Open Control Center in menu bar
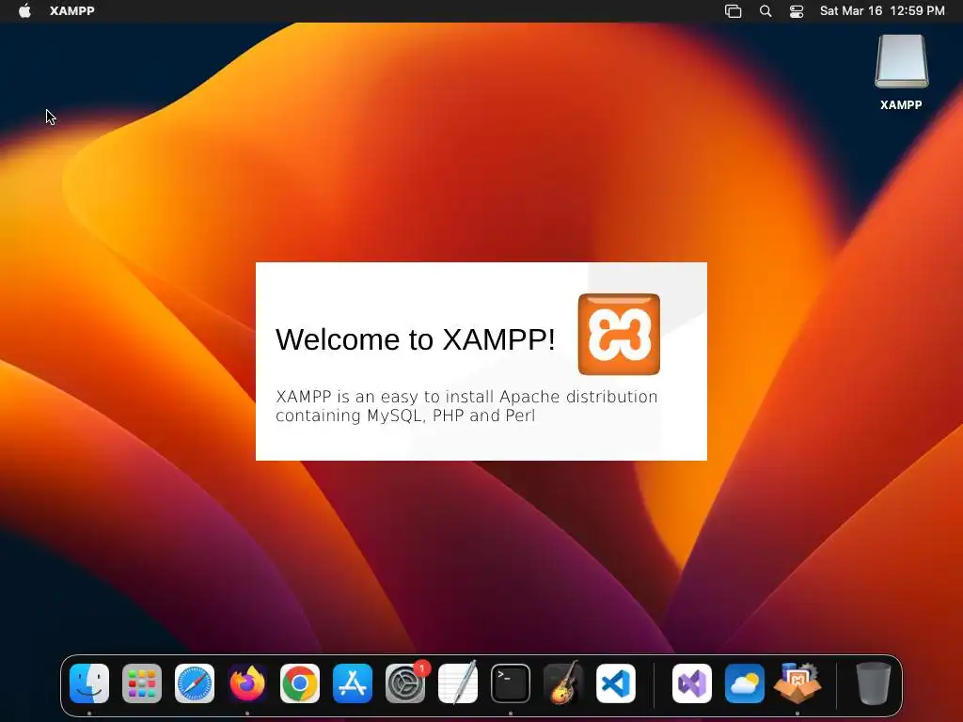The width and height of the screenshot is (963, 722). (x=797, y=10)
